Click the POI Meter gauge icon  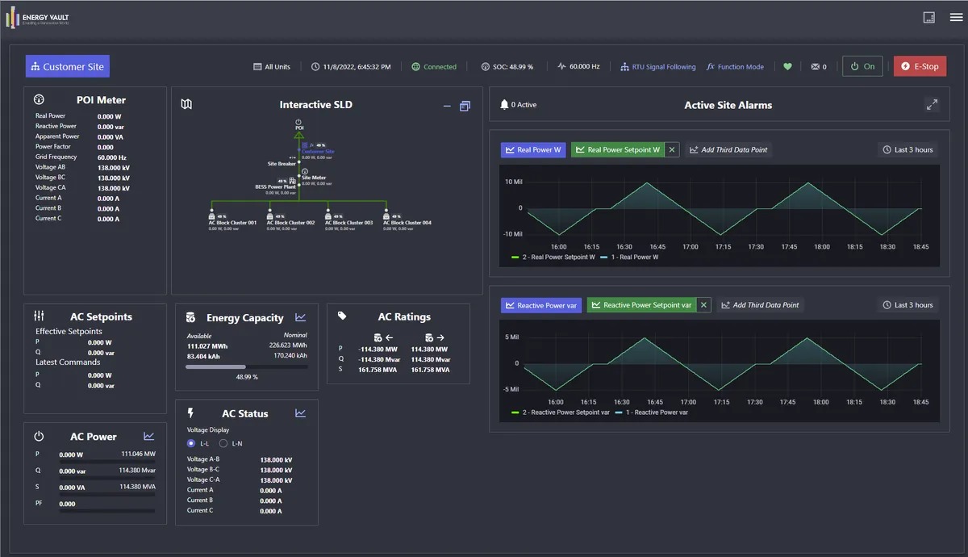[x=39, y=99]
